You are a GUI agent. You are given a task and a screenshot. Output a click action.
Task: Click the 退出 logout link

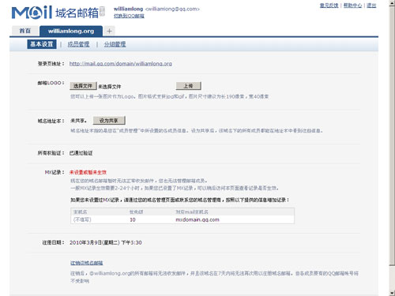click(x=371, y=6)
